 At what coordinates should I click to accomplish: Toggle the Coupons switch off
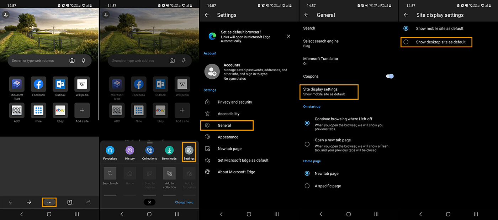point(390,76)
